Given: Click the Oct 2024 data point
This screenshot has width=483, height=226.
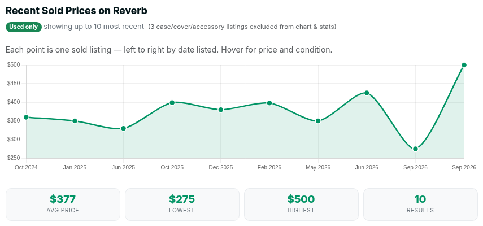Looking at the screenshot, I should (26, 118).
